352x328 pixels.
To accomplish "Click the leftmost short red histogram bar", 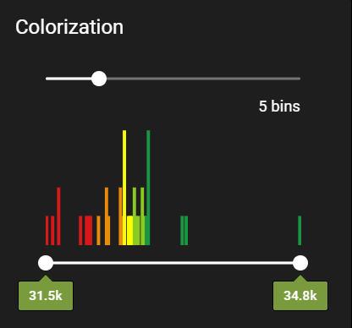I will pyautogui.click(x=47, y=231).
